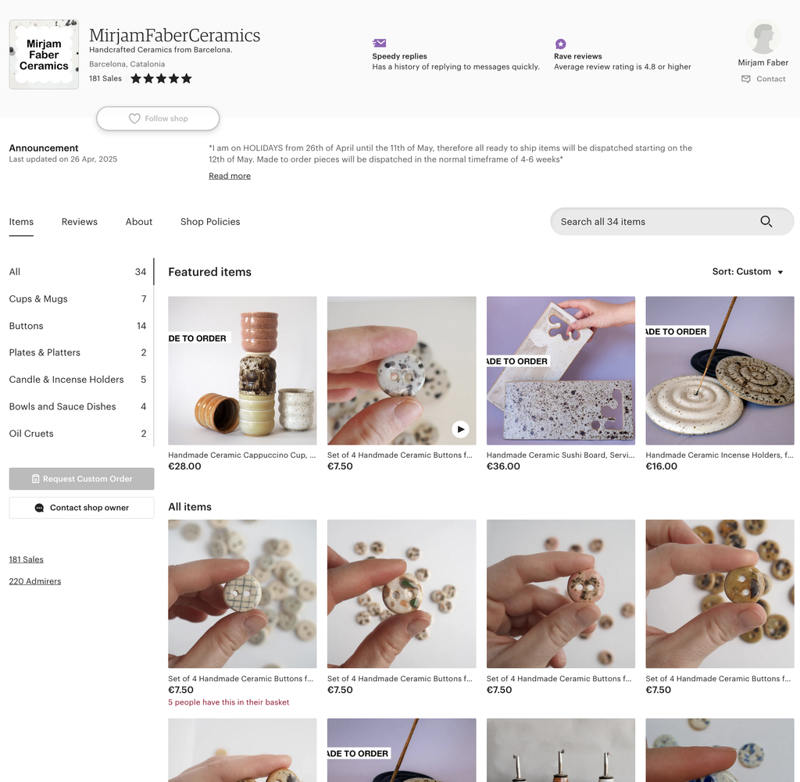Switch to the Reviews tab

(x=80, y=222)
